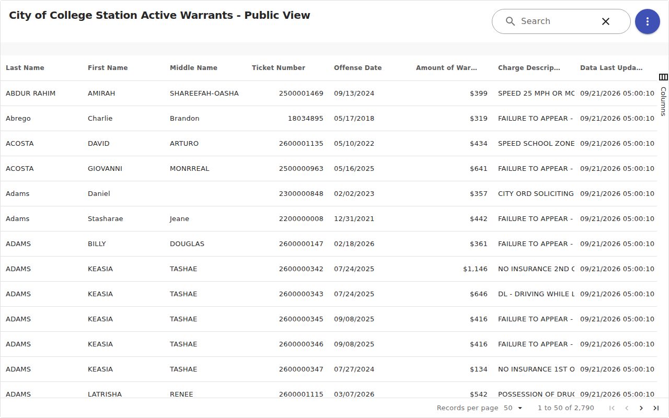Click the DL - DRIVING WHILE charge description
The width and height of the screenshot is (669, 418).
click(536, 294)
